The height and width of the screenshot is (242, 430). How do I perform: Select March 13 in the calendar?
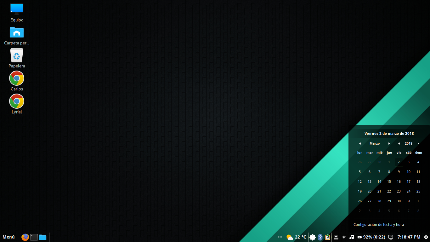370,181
